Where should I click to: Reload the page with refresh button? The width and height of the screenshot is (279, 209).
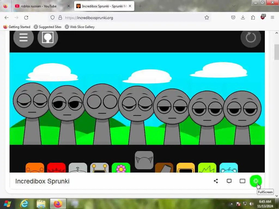(x=26, y=18)
